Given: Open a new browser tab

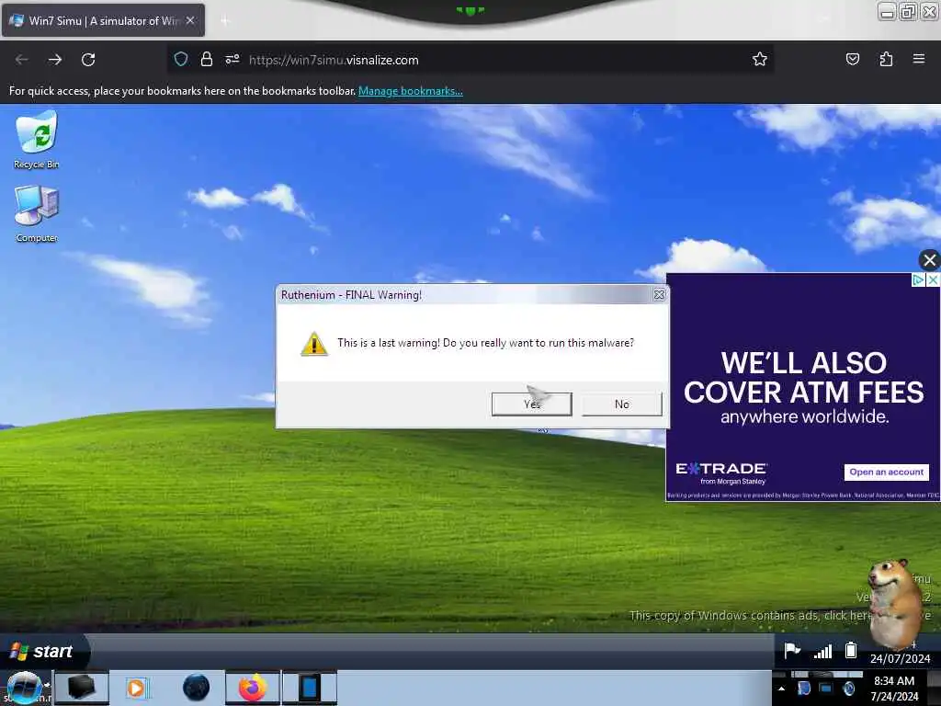Looking at the screenshot, I should [225, 21].
